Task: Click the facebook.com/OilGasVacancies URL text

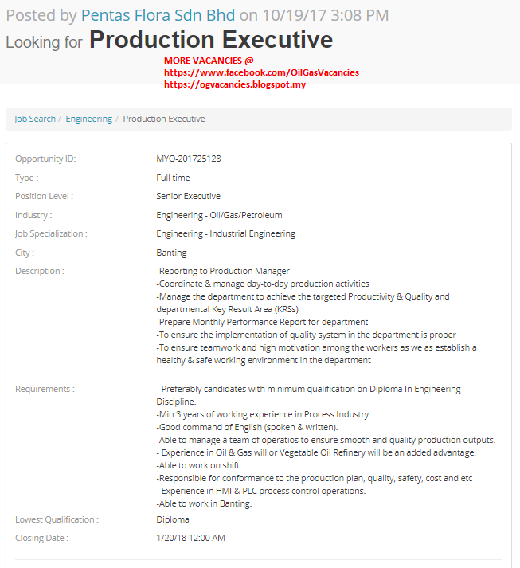Action: coord(261,72)
